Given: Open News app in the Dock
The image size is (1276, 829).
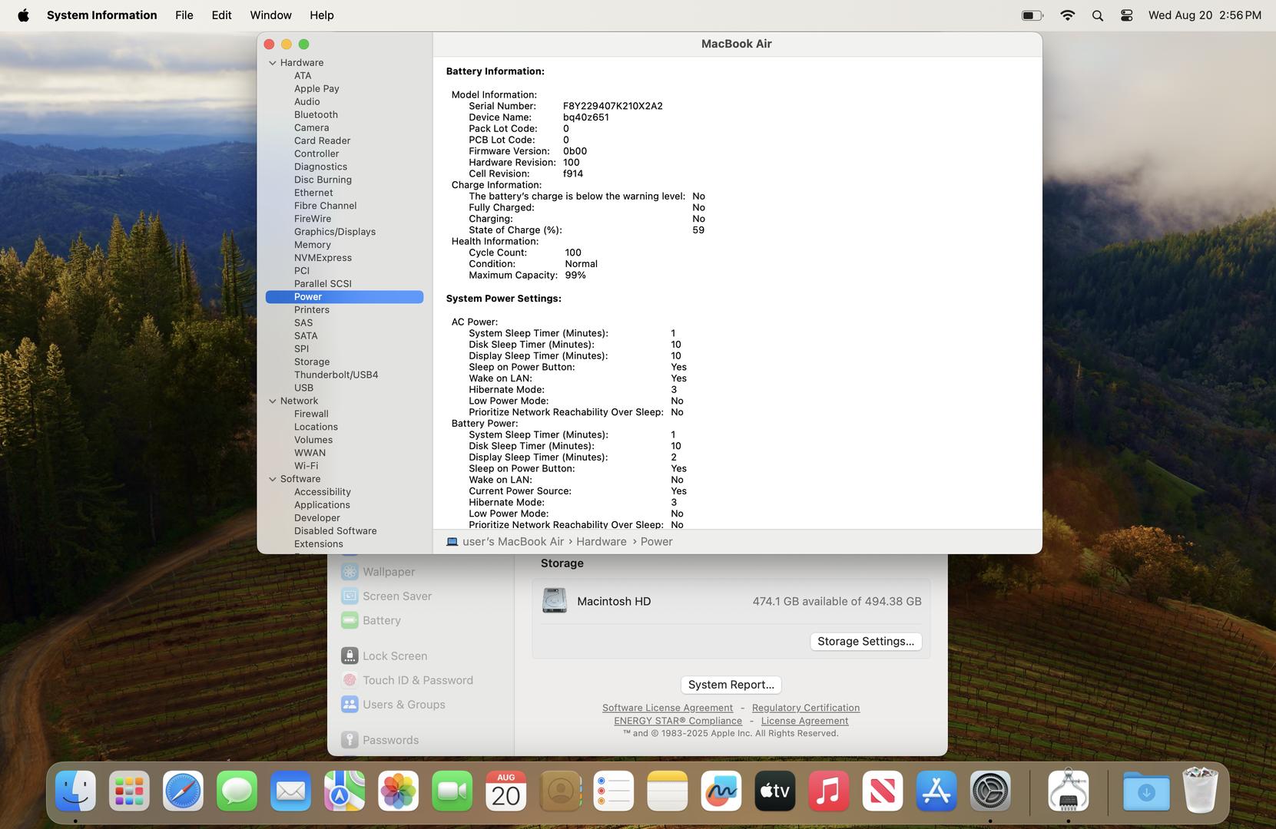Looking at the screenshot, I should (883, 791).
